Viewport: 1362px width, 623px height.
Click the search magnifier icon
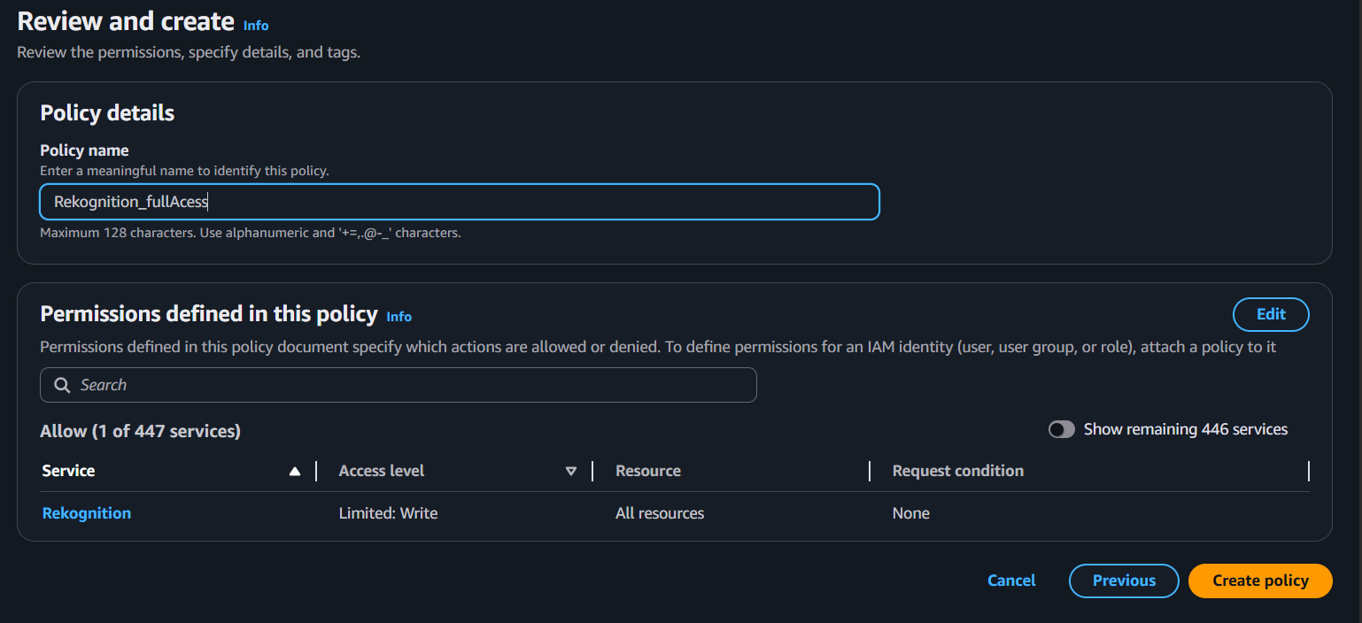(x=62, y=385)
